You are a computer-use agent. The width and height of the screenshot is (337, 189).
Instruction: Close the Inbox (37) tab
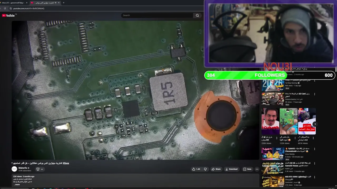27,3
